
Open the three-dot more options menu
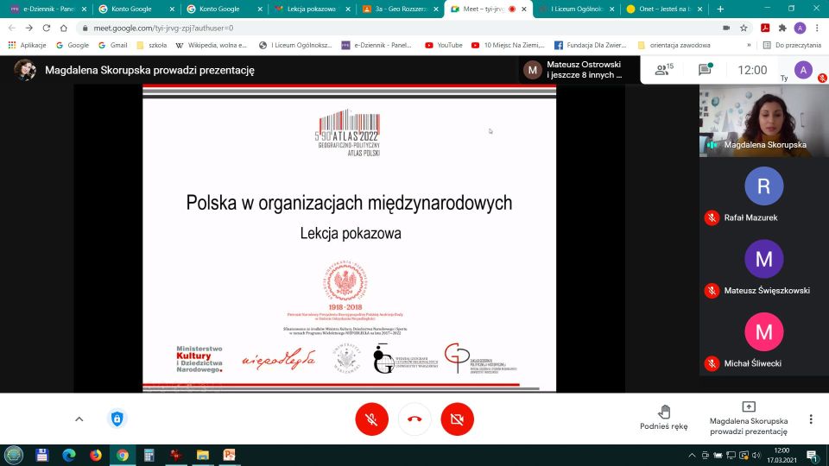pos(810,419)
